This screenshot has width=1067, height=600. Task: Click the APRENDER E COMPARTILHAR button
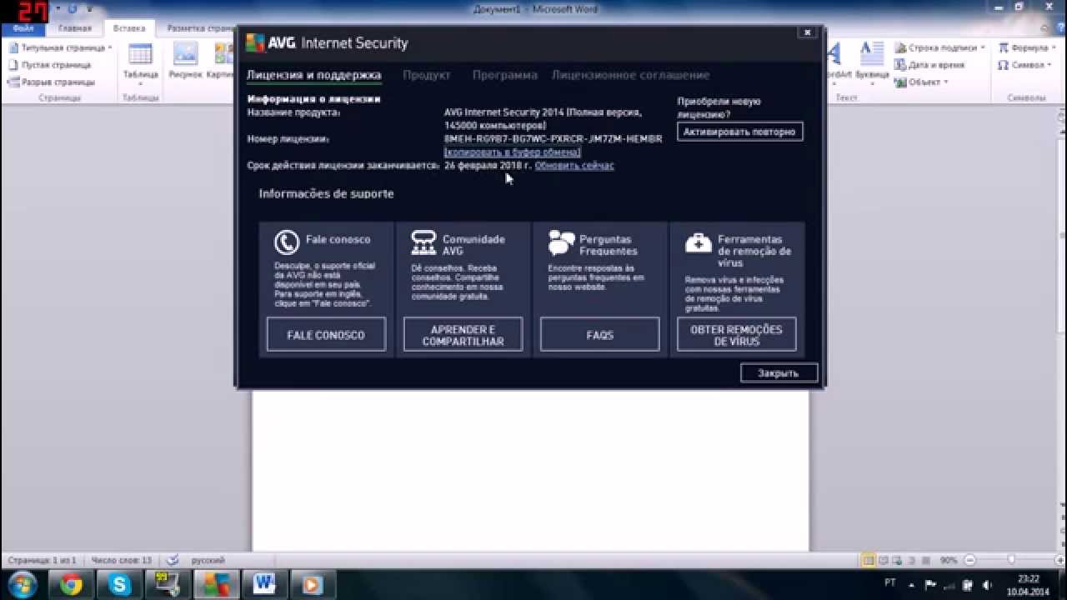point(463,335)
